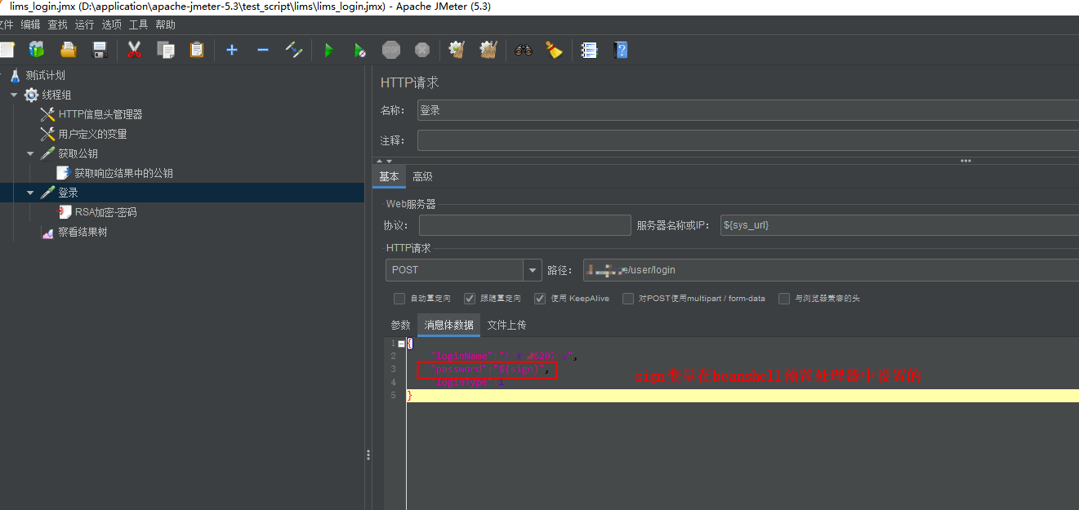This screenshot has width=1079, height=510.
Task: Click the HTTP信息头管理器 wrench icon
Action: [x=47, y=114]
